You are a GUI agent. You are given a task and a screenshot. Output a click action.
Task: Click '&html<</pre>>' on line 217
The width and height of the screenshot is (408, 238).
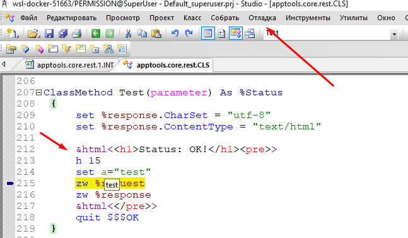pyautogui.click(x=117, y=206)
